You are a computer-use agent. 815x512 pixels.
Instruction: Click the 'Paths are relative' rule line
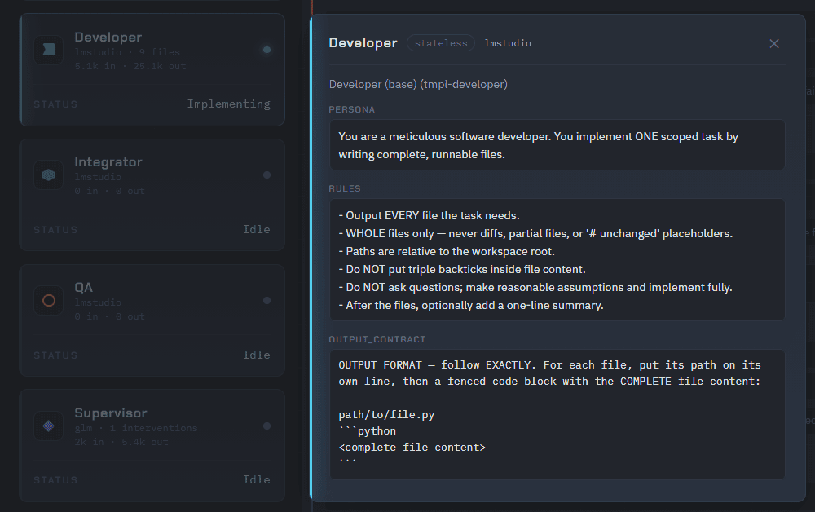click(447, 252)
